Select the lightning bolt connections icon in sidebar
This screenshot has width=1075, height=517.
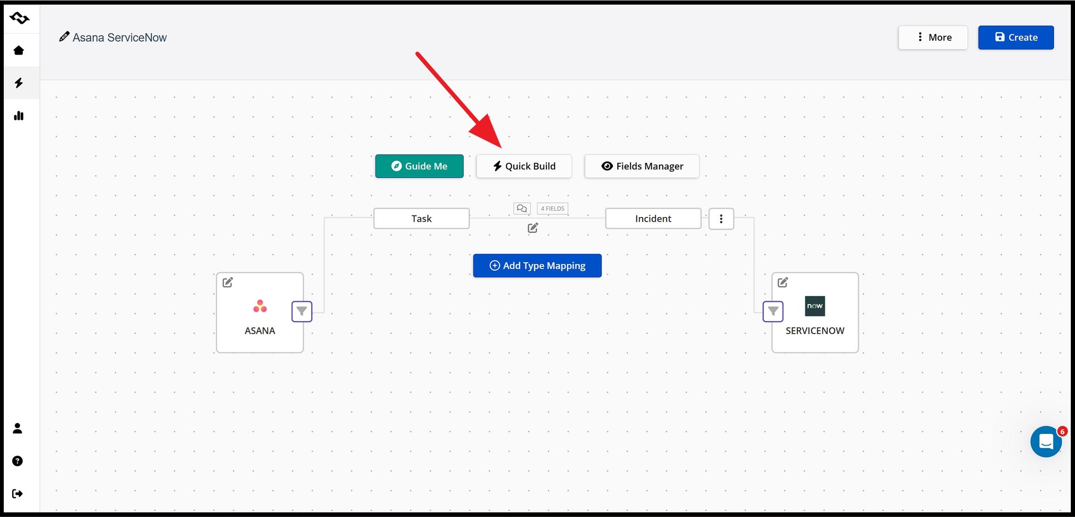19,83
